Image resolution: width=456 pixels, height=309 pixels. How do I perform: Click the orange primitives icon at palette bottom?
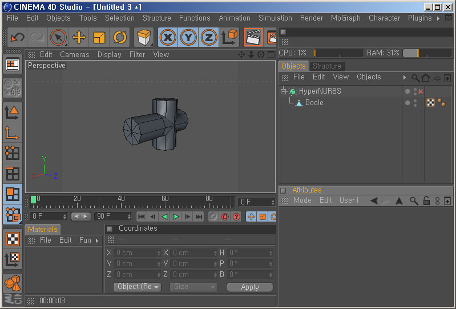coord(13,283)
